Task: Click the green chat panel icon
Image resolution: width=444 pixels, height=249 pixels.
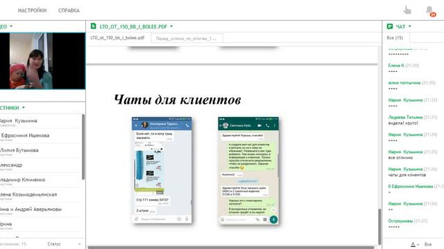Action: (390, 26)
